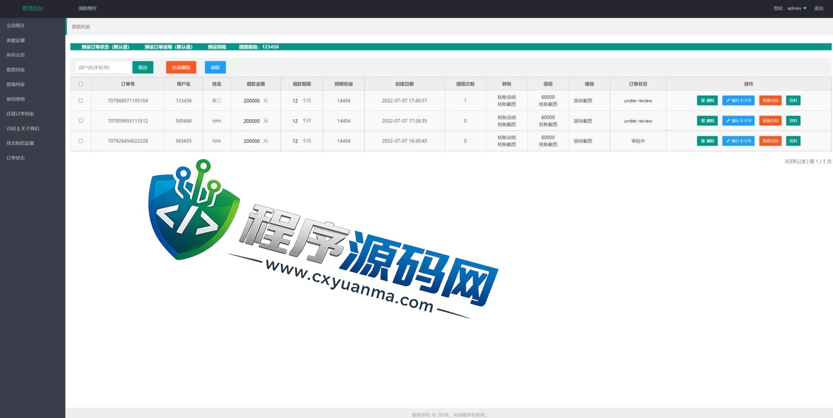Open 订单状态 in the sidebar
This screenshot has width=833, height=418.
pos(16,158)
